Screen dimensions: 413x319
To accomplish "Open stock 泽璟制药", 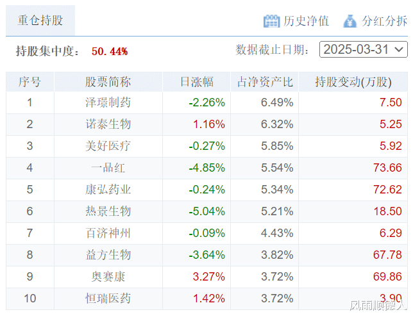I will click(x=108, y=102).
